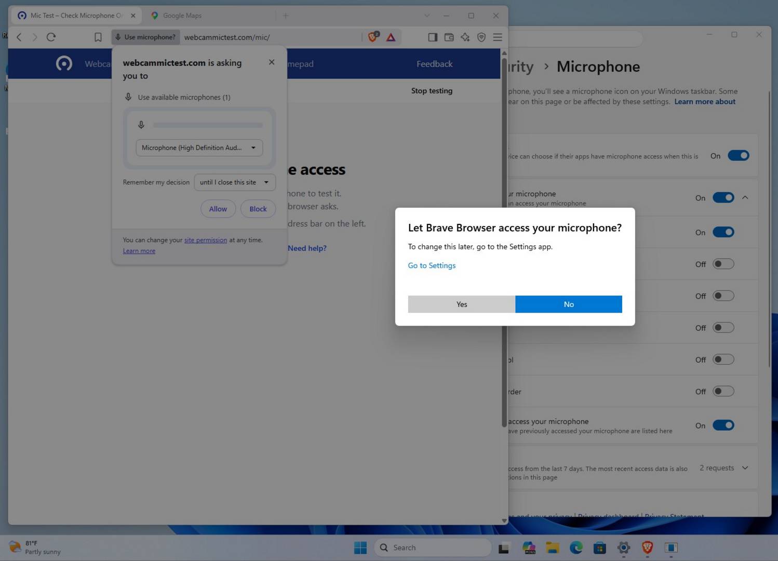Toggle 'desktop apps access your microphone' switch
The width and height of the screenshot is (778, 561).
pyautogui.click(x=723, y=425)
